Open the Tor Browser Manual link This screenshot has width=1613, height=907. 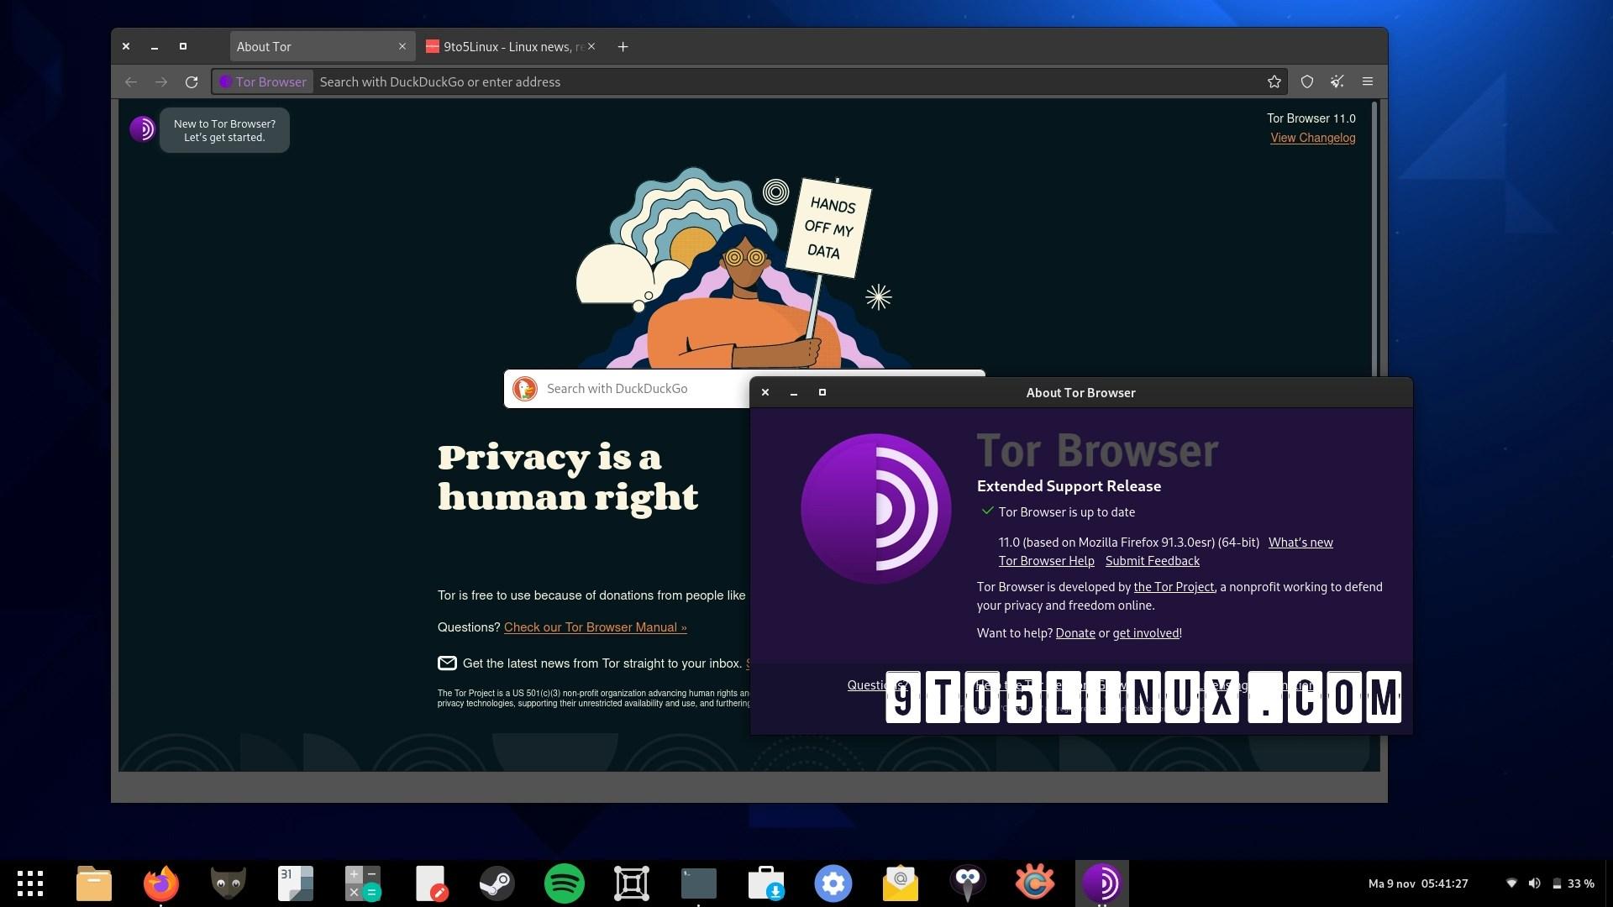pos(595,627)
